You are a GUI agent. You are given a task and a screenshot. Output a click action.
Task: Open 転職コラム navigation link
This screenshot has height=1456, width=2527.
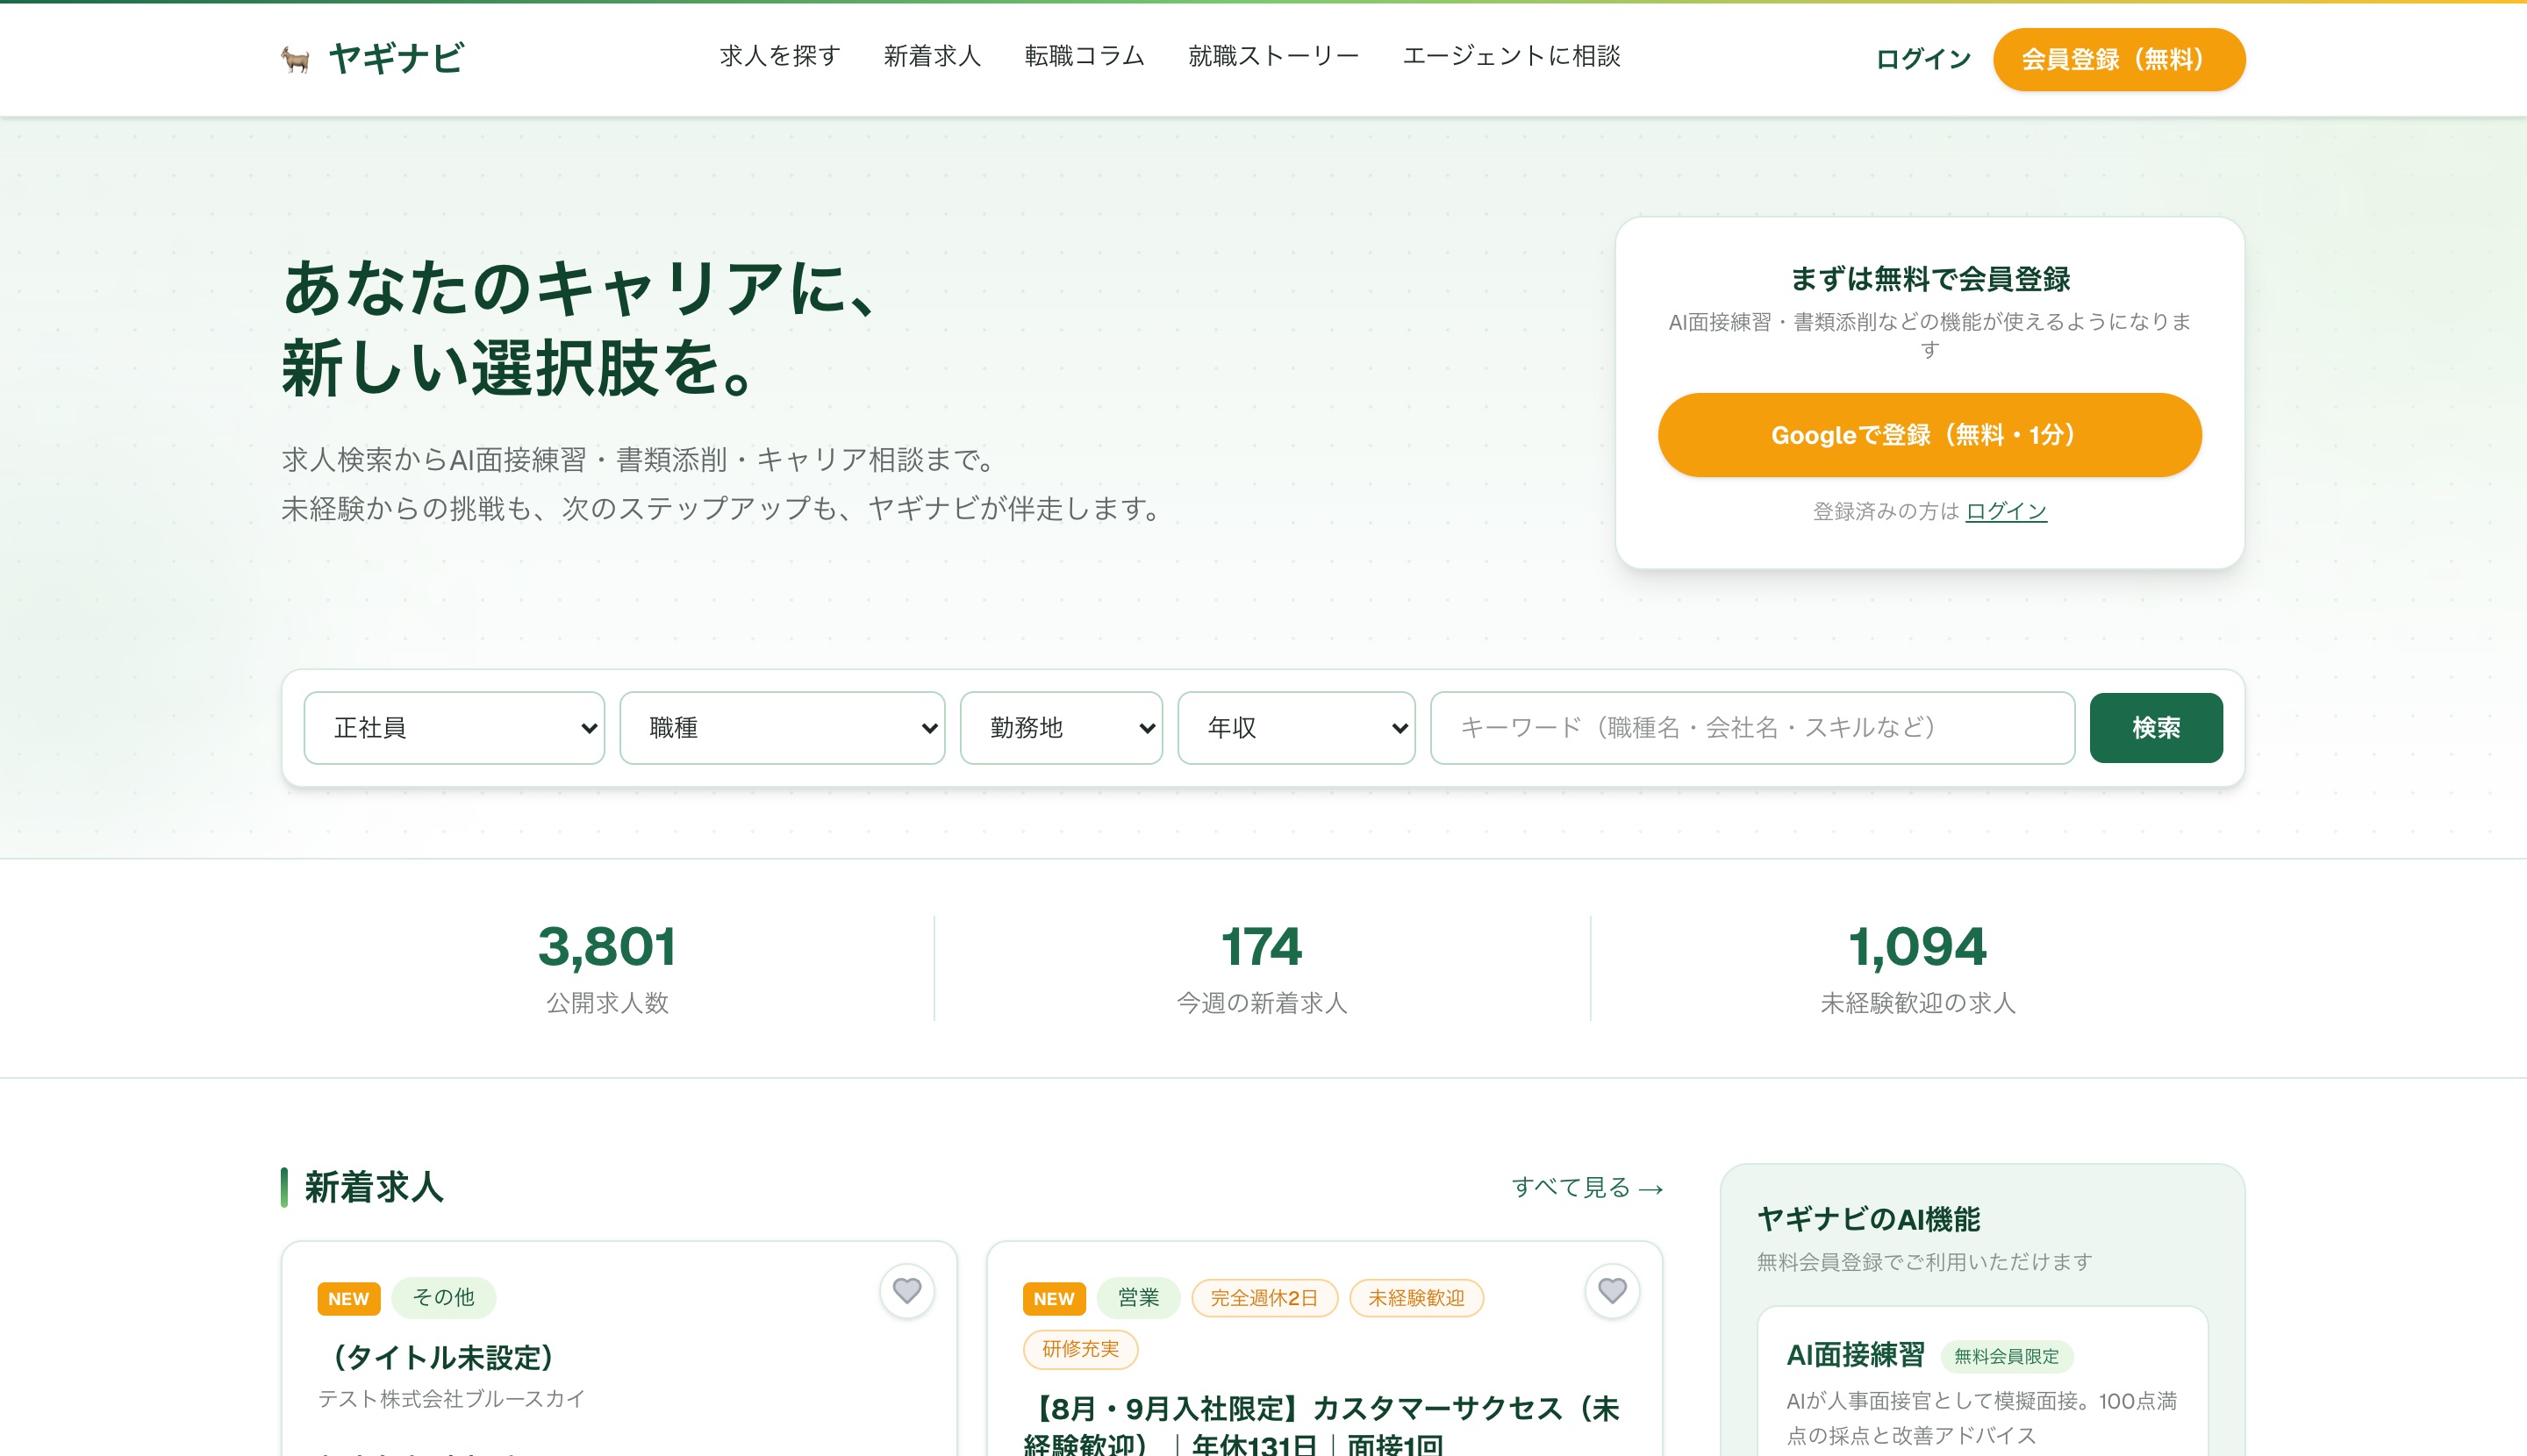(x=1085, y=57)
